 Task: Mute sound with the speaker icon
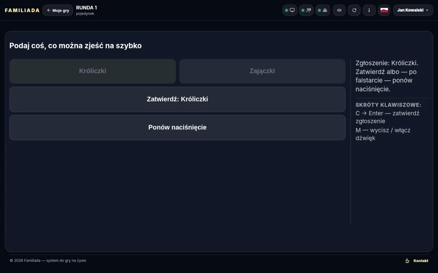339,10
